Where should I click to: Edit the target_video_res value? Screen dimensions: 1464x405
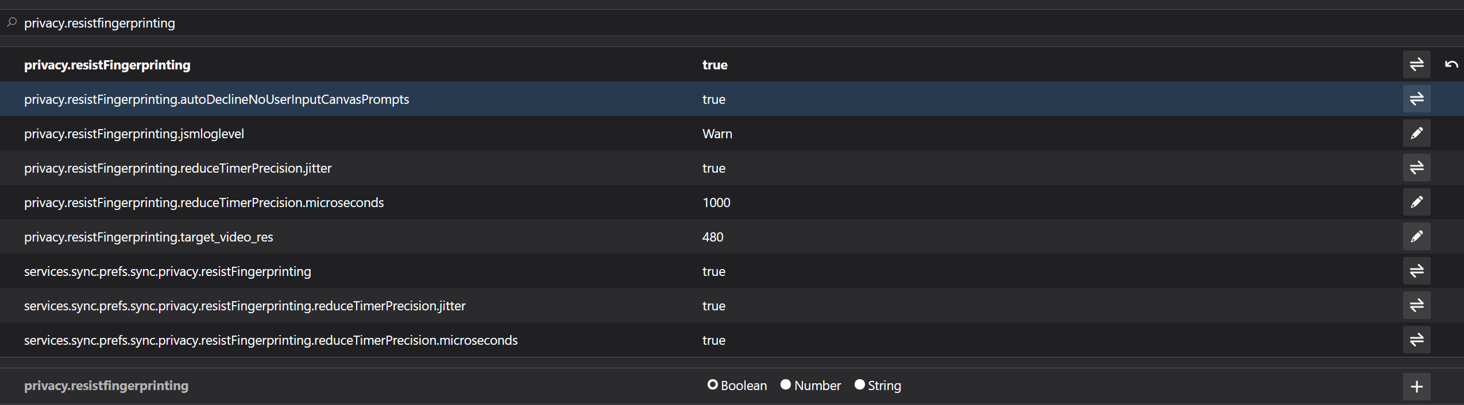1416,236
